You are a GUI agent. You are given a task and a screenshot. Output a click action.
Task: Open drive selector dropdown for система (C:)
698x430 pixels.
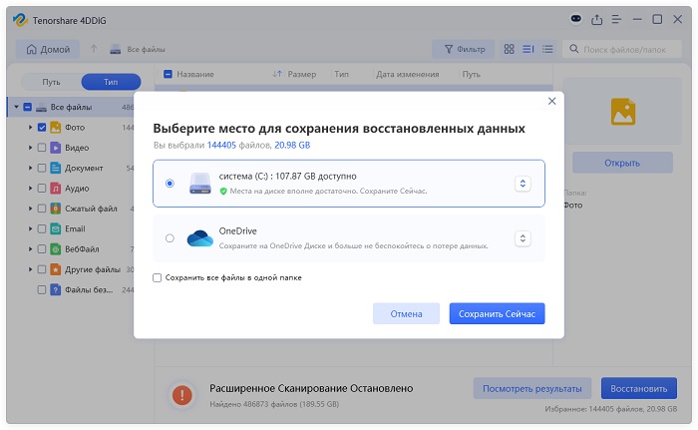point(523,184)
